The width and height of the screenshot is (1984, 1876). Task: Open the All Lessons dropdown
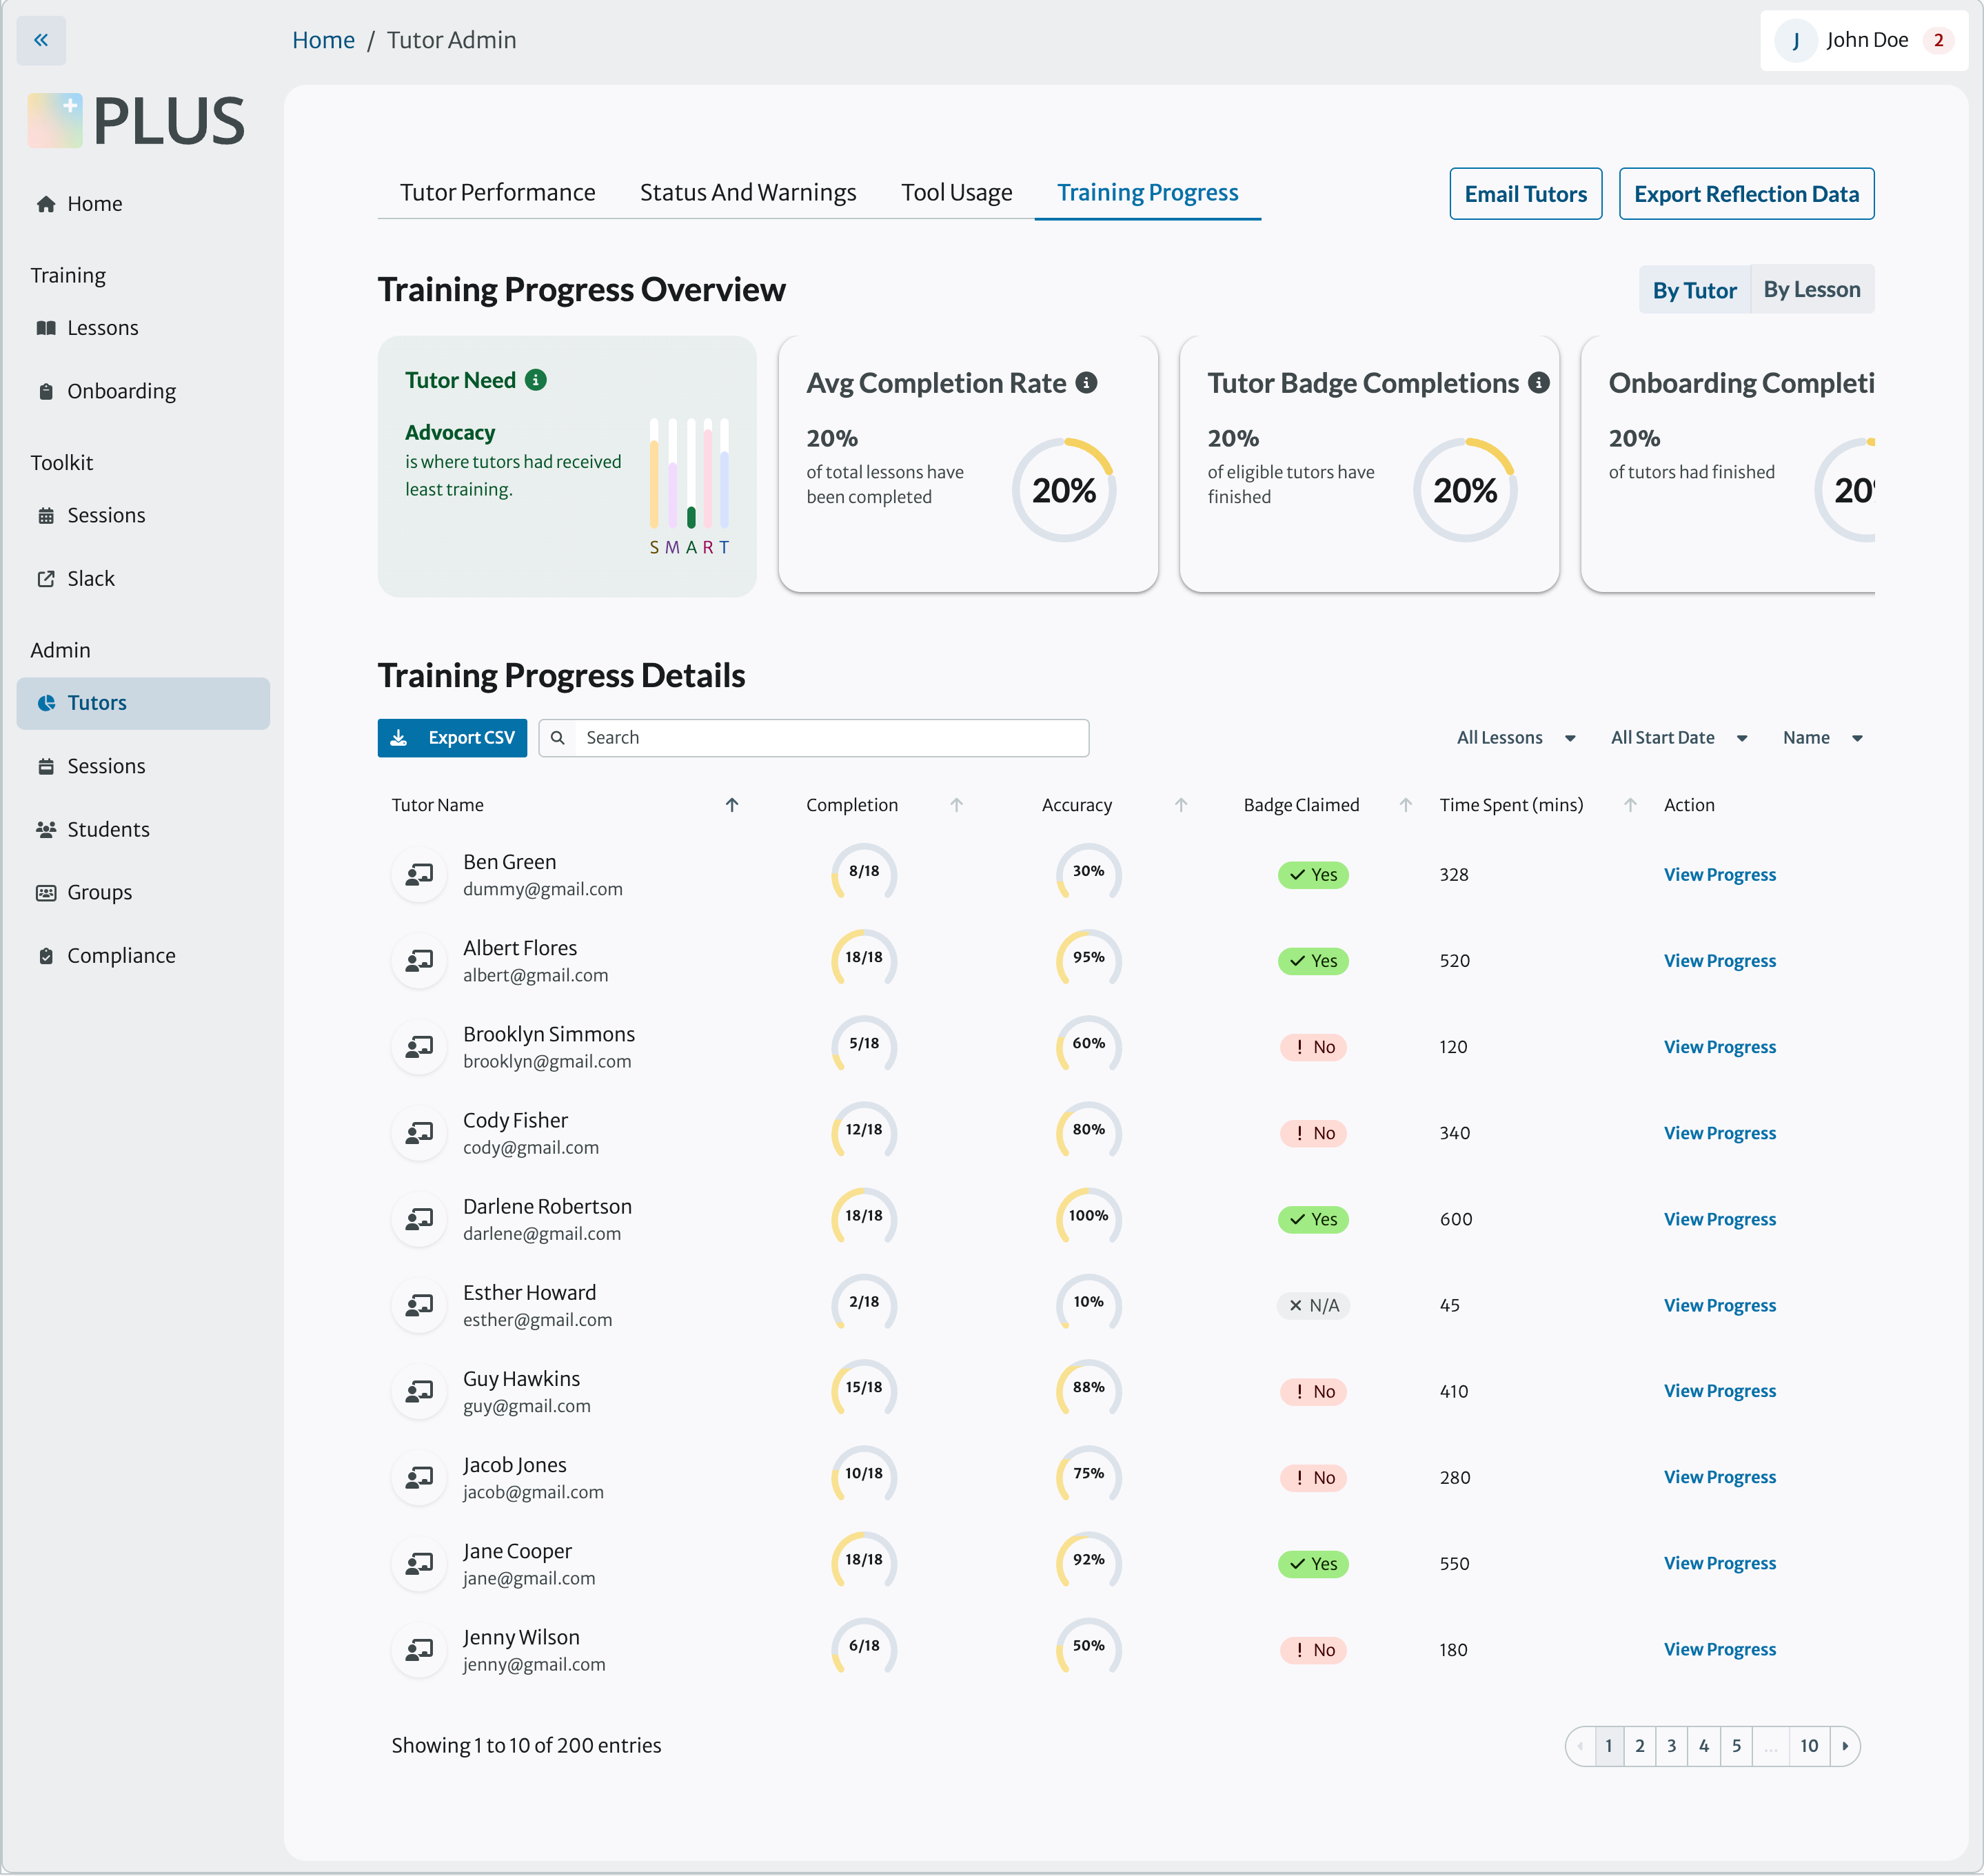point(1515,738)
